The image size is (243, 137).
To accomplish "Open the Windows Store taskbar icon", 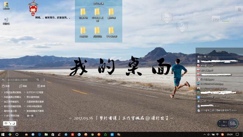I will click(53, 134).
